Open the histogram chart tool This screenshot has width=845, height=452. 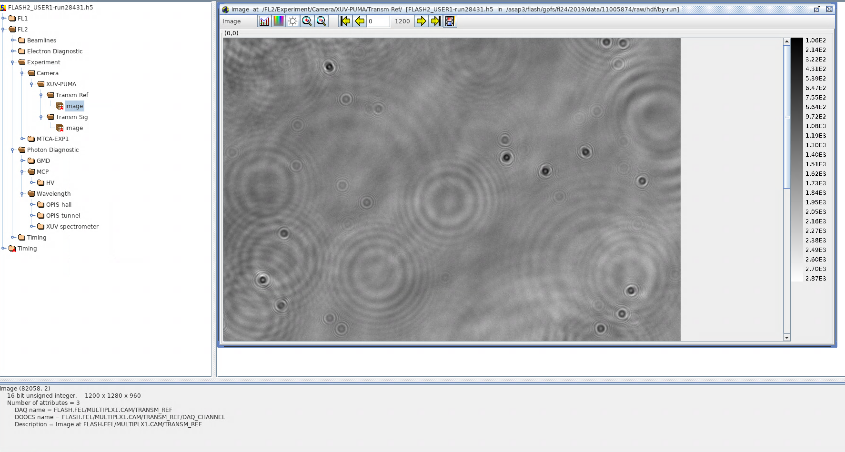point(264,21)
